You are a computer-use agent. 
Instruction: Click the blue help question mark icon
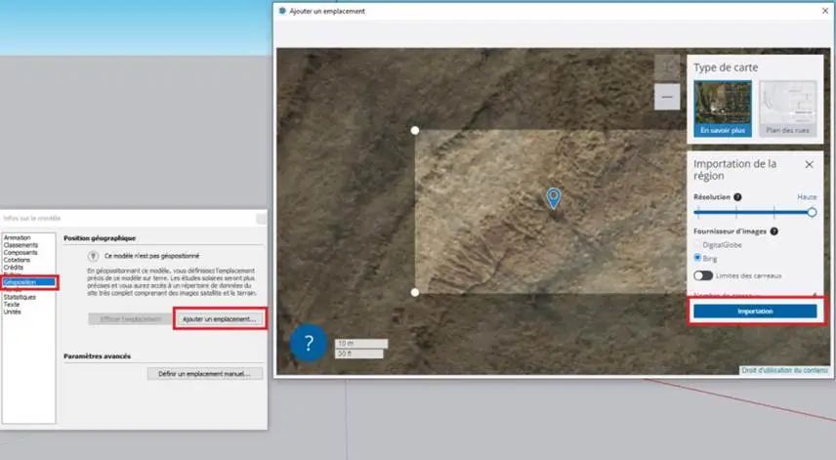(310, 343)
